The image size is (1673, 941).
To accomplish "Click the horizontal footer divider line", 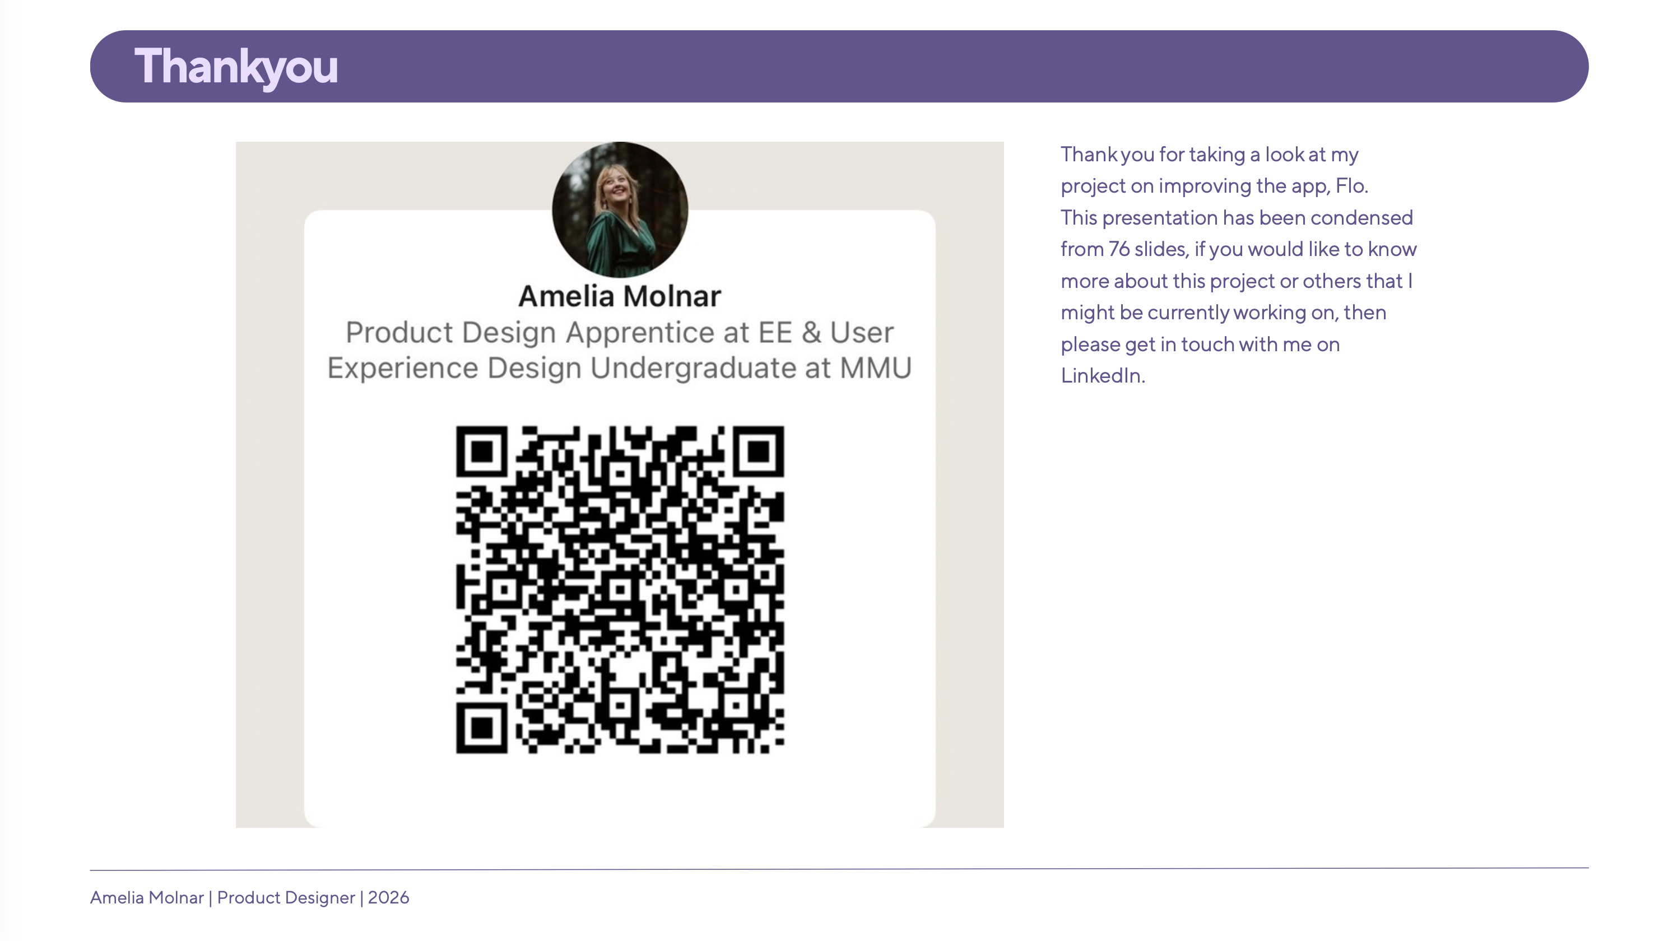I will (839, 869).
